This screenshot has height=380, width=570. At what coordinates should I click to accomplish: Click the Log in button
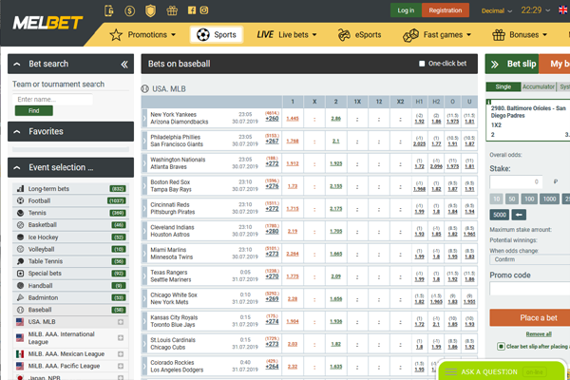tap(406, 10)
